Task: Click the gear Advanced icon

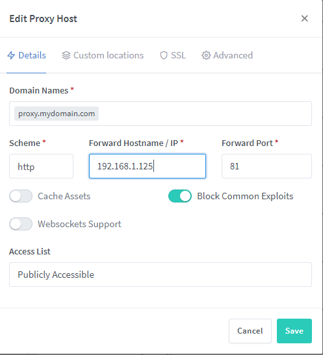Action: pos(206,55)
